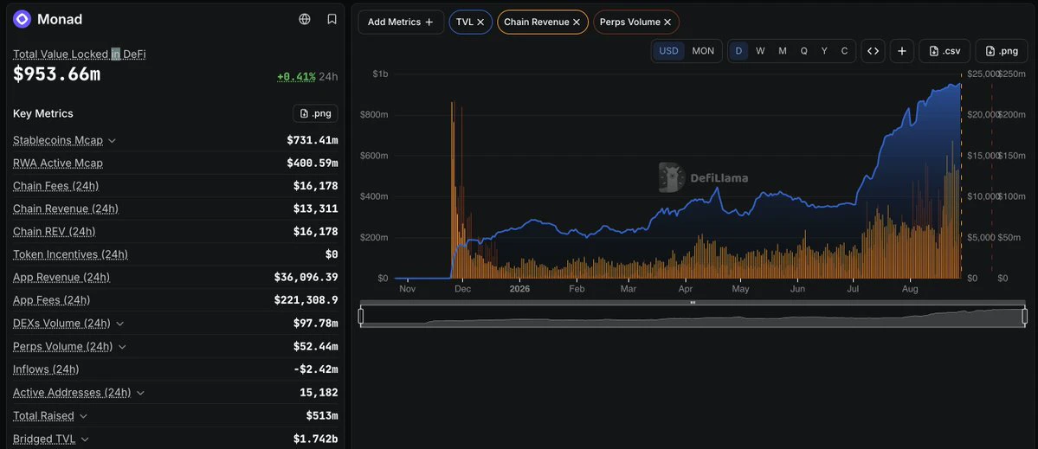Click the Chain Fees (24h) label
1038x449 pixels.
(55, 186)
